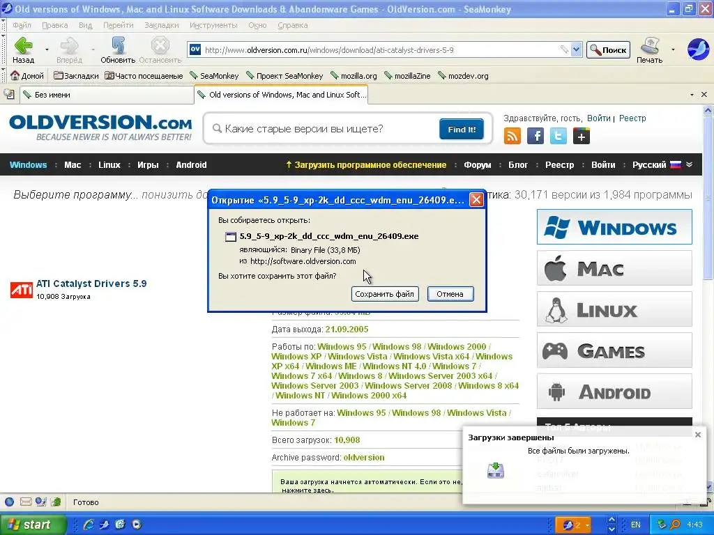Click the large Android platform banner
Viewport: 714px width, 535px height.
click(x=614, y=391)
